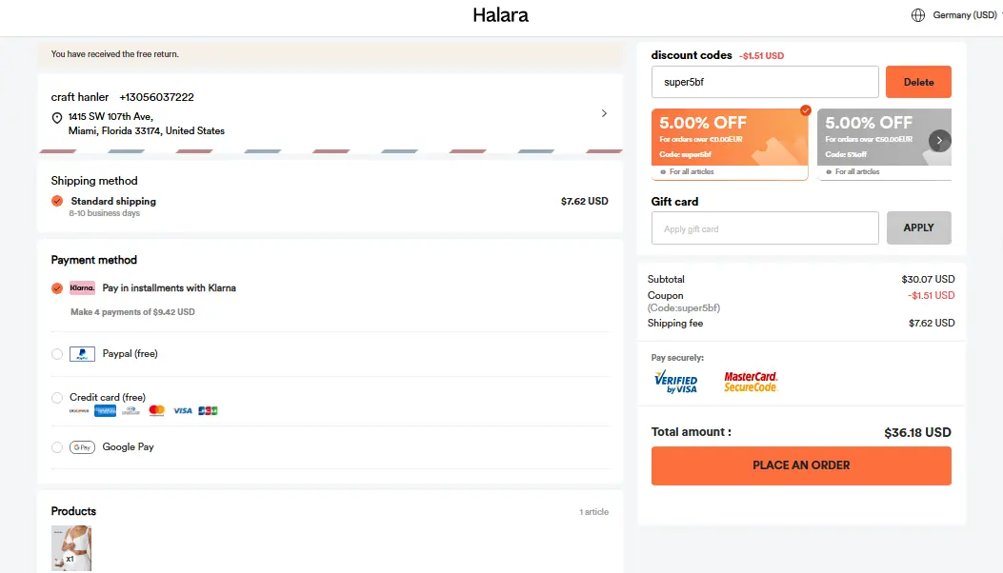Click the Klarna logo icon

click(x=82, y=287)
